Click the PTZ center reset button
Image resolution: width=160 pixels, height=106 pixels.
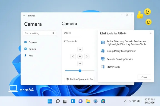tap(80, 56)
